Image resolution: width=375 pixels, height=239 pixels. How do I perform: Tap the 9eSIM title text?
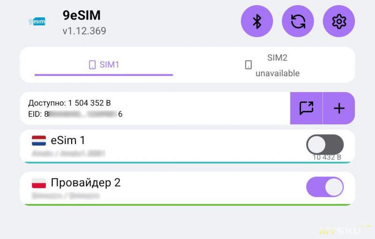coord(82,15)
